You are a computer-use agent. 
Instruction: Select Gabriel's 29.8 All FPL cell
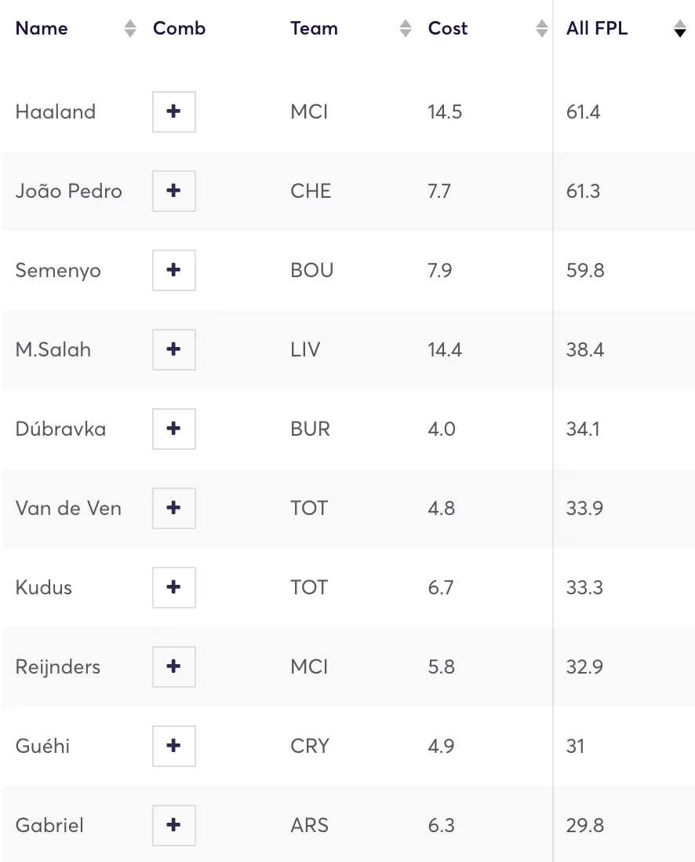pos(584,825)
